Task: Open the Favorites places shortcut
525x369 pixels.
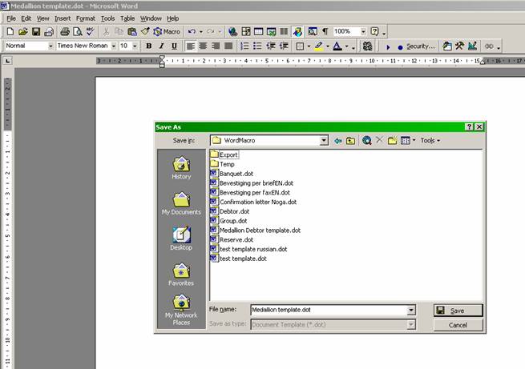Action: 181,275
